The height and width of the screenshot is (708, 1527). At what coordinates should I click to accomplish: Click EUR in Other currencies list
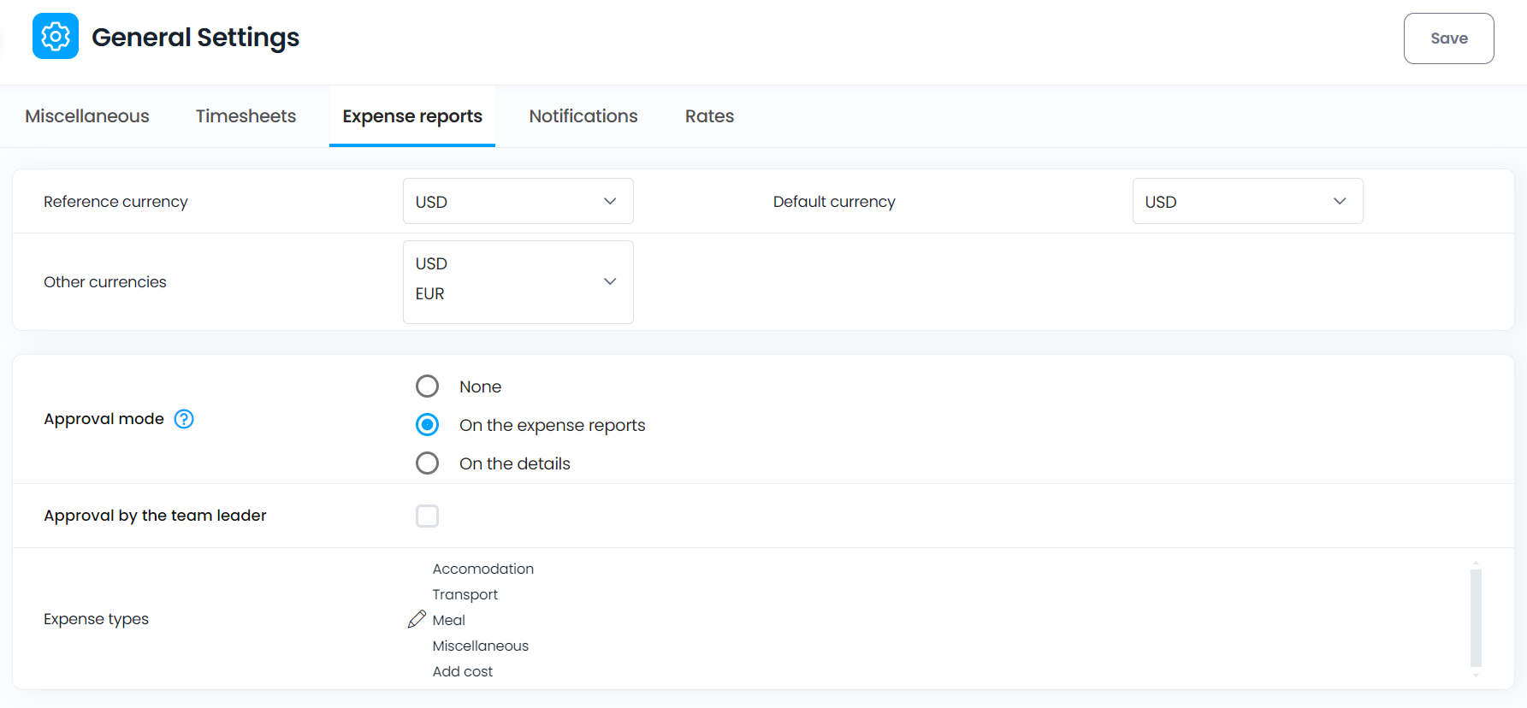tap(430, 293)
